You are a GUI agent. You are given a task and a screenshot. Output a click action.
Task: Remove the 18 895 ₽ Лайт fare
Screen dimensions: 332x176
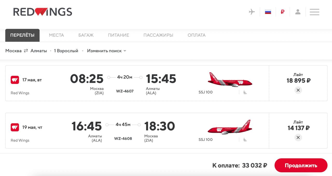click(298, 90)
